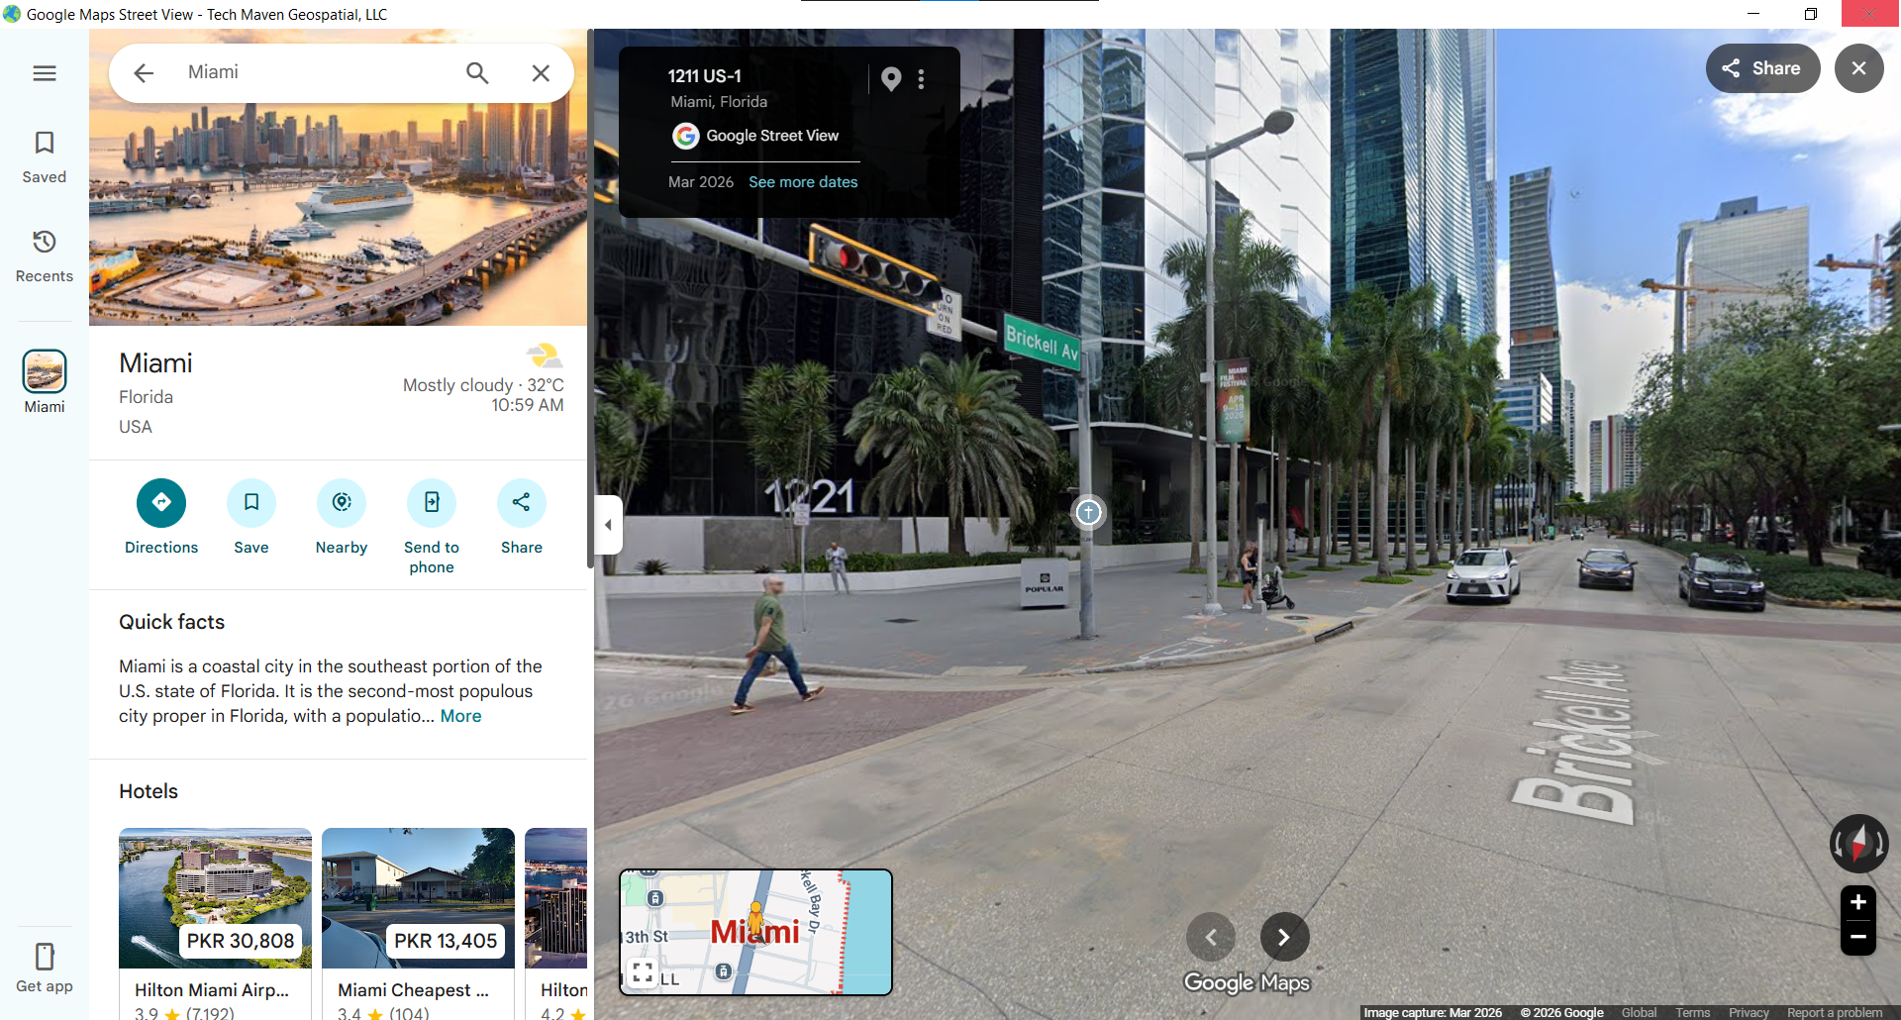The width and height of the screenshot is (1901, 1020).
Task: Expand the minimap to fullscreen
Action: coord(643,971)
